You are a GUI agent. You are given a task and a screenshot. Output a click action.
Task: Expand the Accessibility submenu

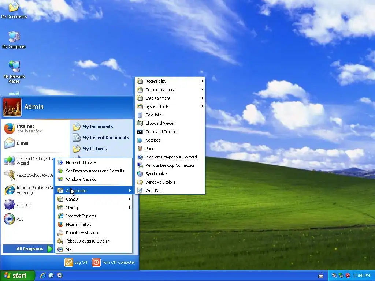coord(170,81)
